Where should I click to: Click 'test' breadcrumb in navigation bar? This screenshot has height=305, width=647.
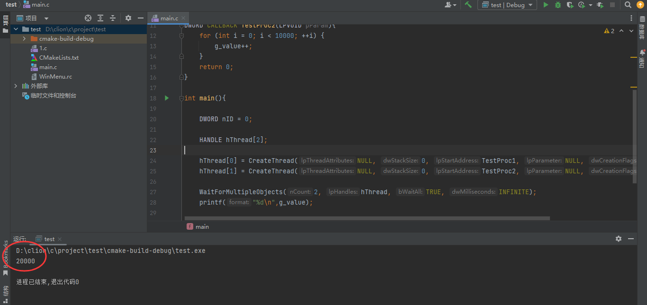(x=11, y=5)
